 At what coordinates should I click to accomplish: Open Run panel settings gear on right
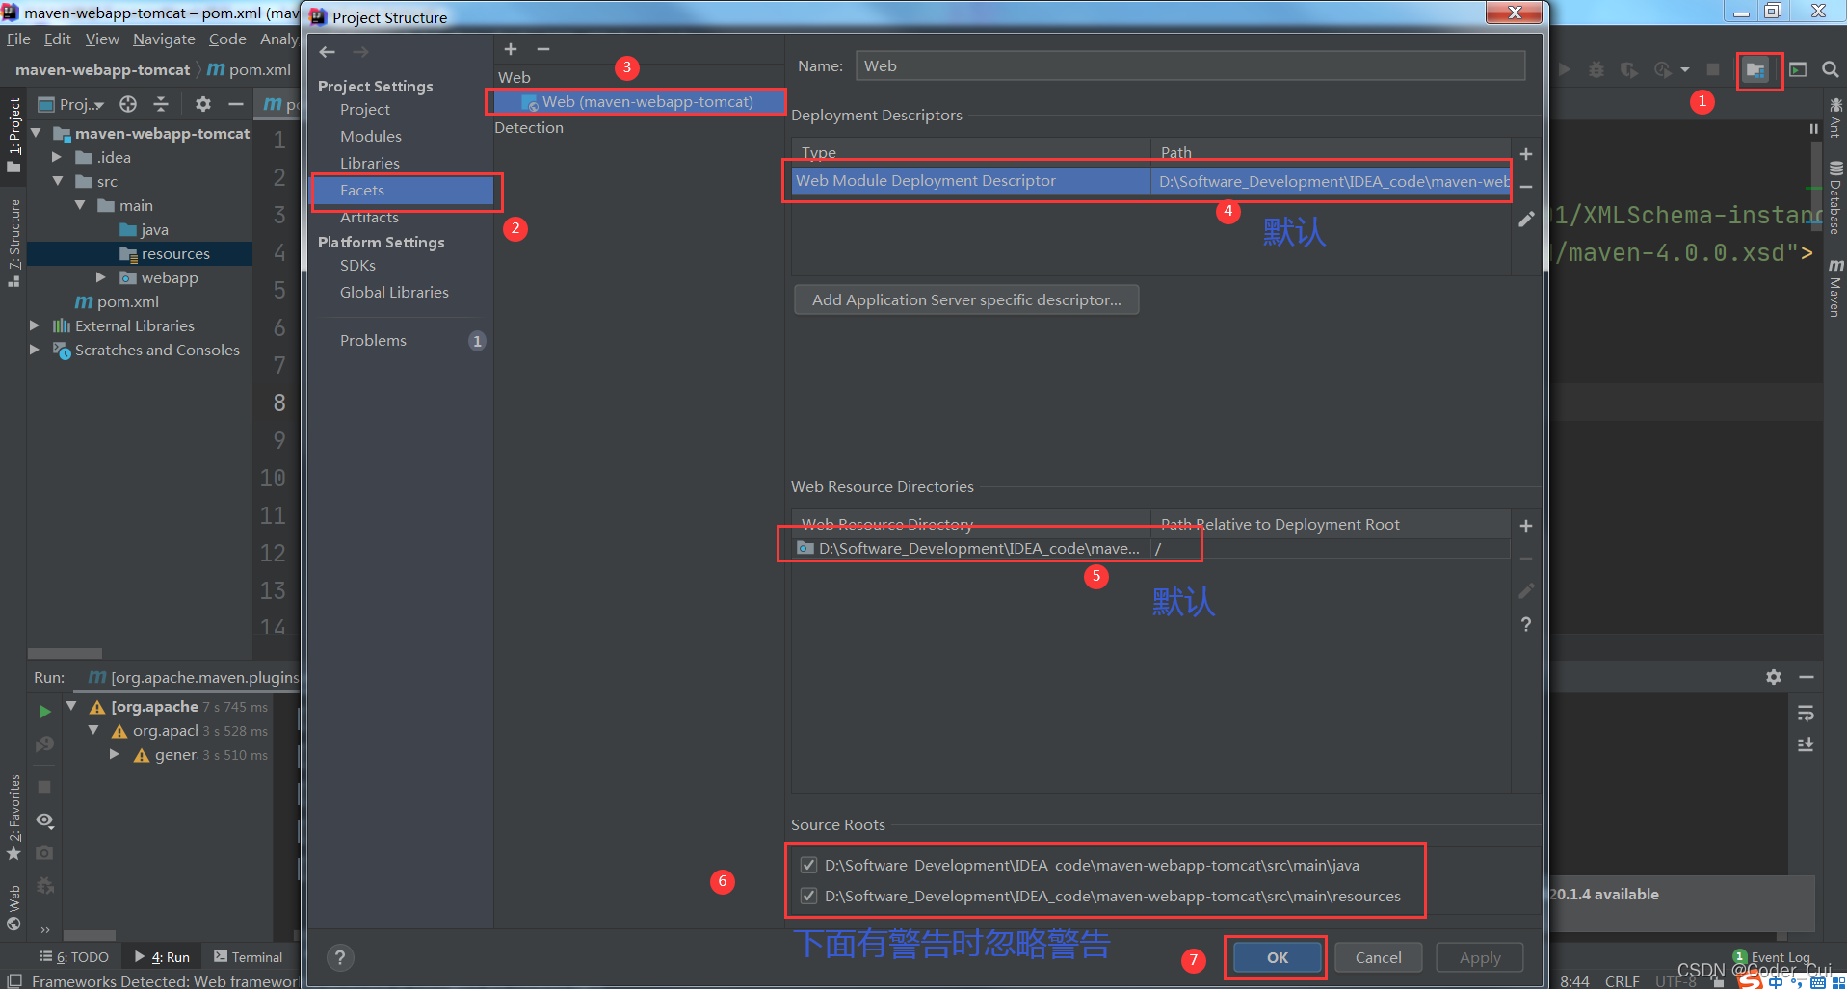(x=1774, y=677)
